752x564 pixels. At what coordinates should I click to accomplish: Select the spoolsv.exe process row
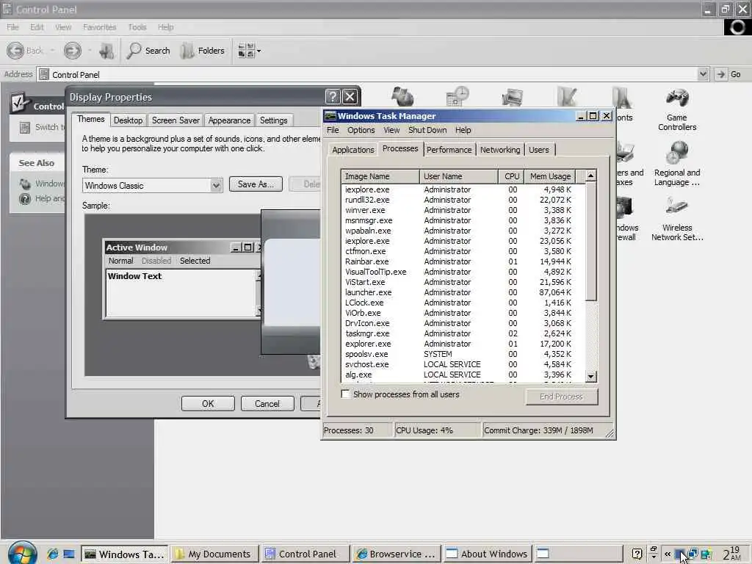463,355
